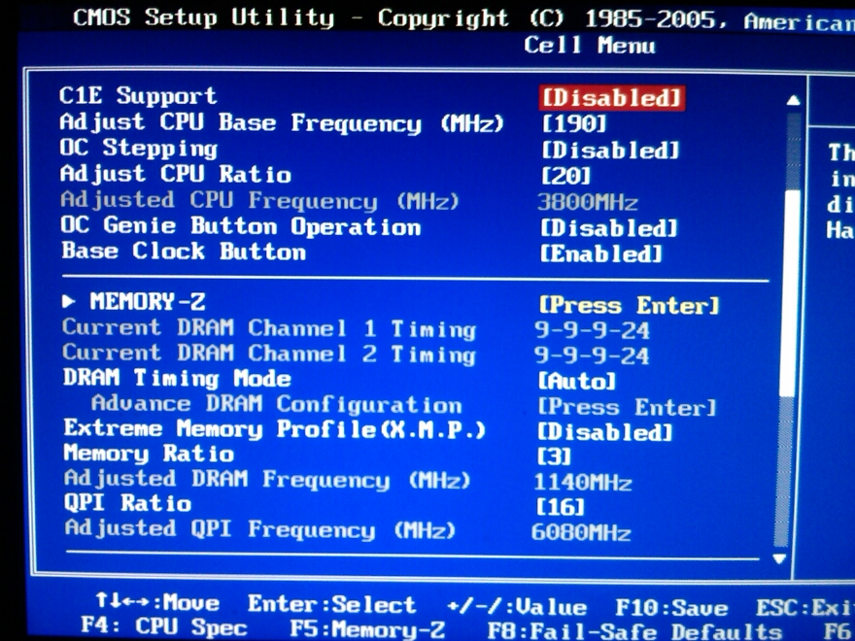Click the CMOS Setup Utility header text
The image size is (855, 641).
click(x=203, y=17)
